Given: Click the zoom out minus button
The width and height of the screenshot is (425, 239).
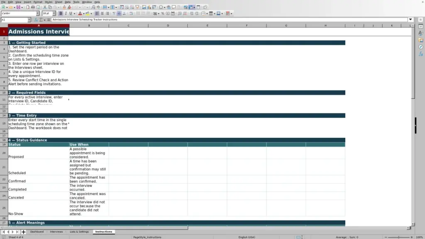Looking at the screenshot, I should [x=386, y=237].
